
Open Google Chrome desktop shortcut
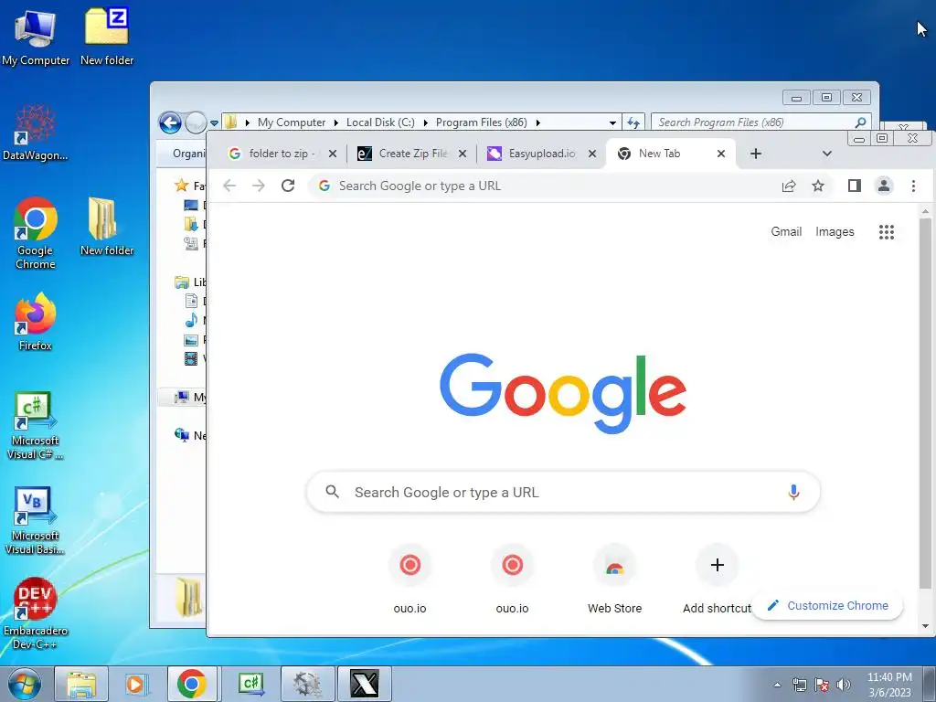(x=36, y=233)
